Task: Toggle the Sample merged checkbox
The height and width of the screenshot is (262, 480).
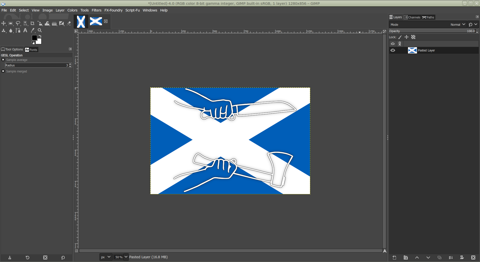Action: (3, 71)
